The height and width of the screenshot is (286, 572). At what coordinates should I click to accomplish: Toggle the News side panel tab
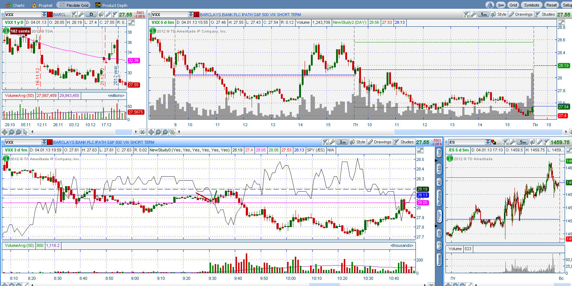[x=439, y=260]
